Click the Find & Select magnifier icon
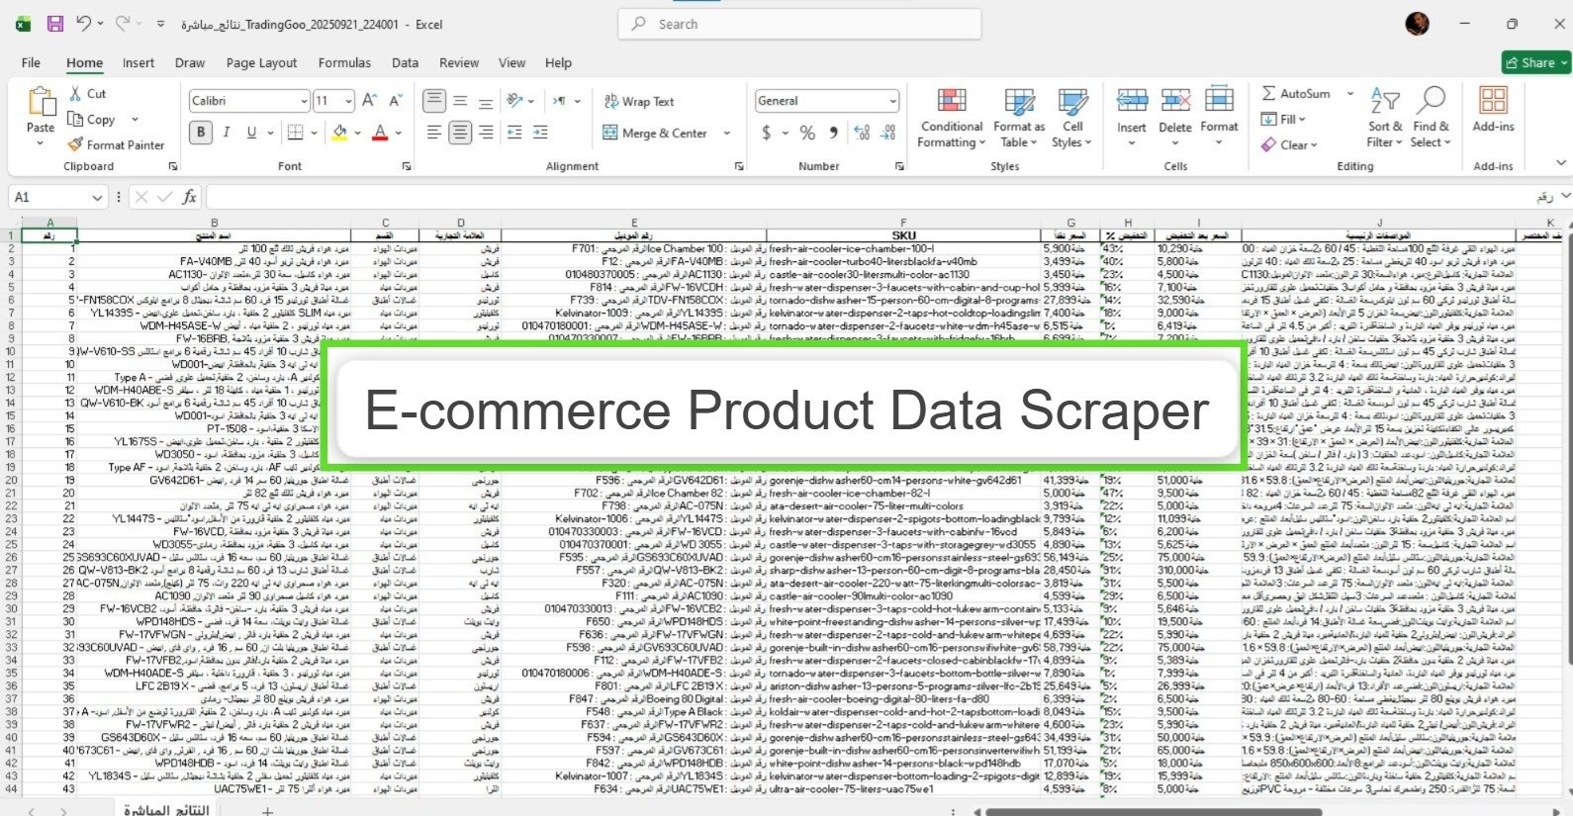This screenshot has height=816, width=1573. point(1431,103)
